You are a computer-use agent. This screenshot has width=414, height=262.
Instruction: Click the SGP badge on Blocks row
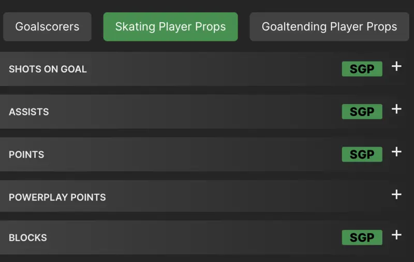(362, 238)
